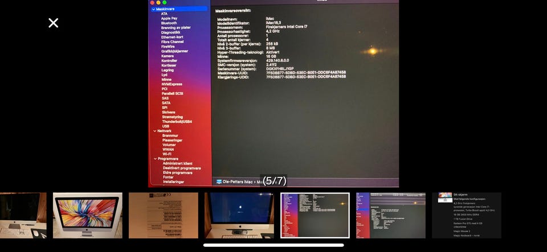The image size is (547, 252).
Task: Select the Maskinvare sidebar heading
Action: point(165,9)
